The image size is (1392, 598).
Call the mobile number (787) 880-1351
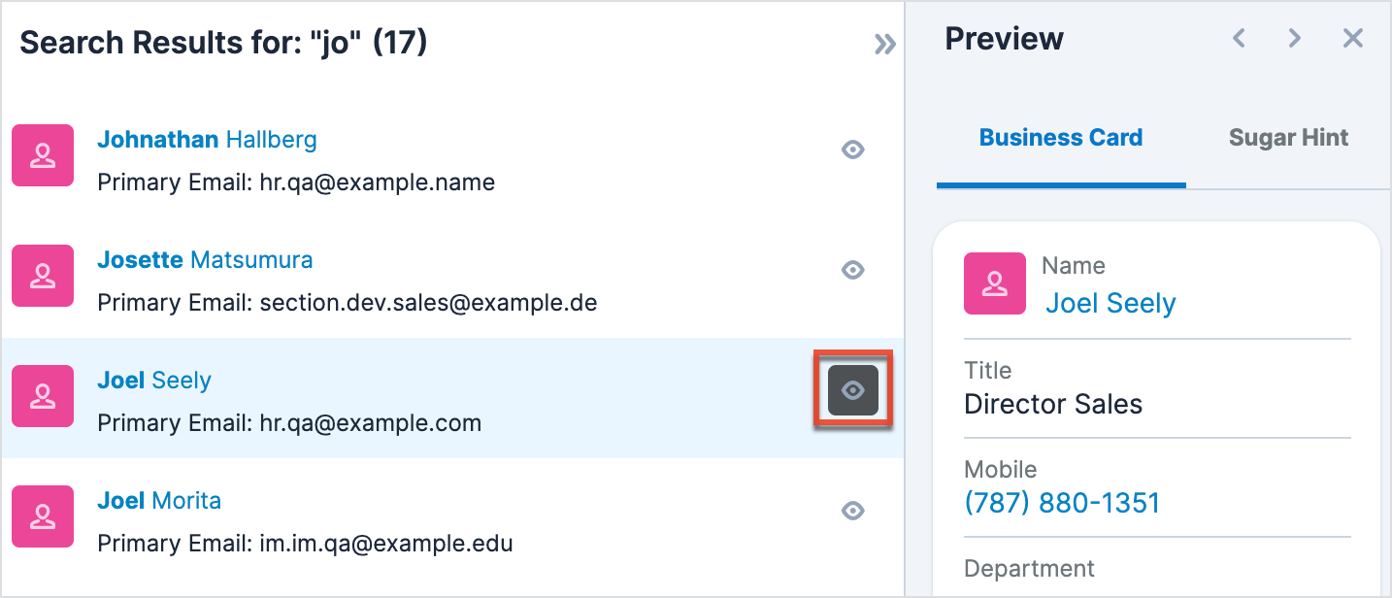[1062, 503]
